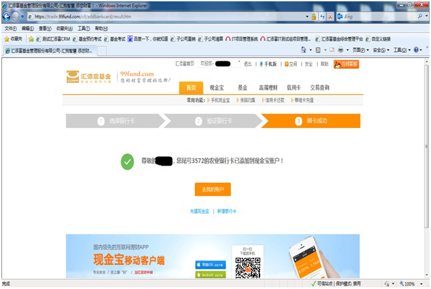Viewport: 431px width, 289px height.
Task: Click the 手机版 mobile version link
Action: [268, 64]
